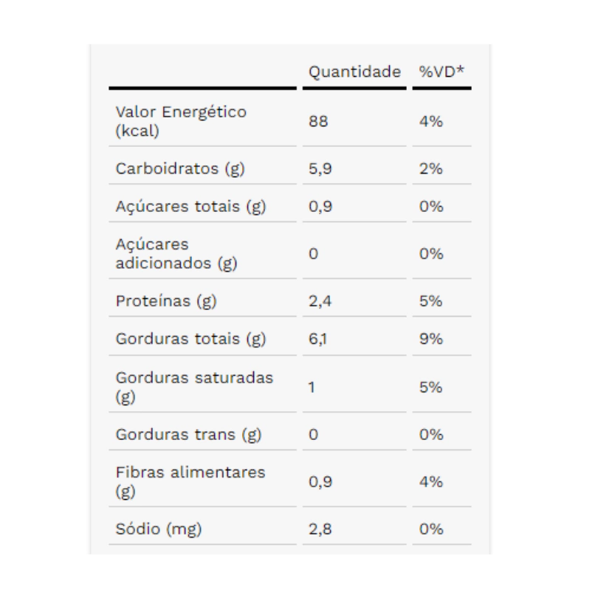Select the Gorduras totais (g) label
Screen dimensions: 598x598
[190, 339]
